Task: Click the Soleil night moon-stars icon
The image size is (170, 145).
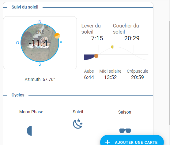Action: tap(78, 124)
